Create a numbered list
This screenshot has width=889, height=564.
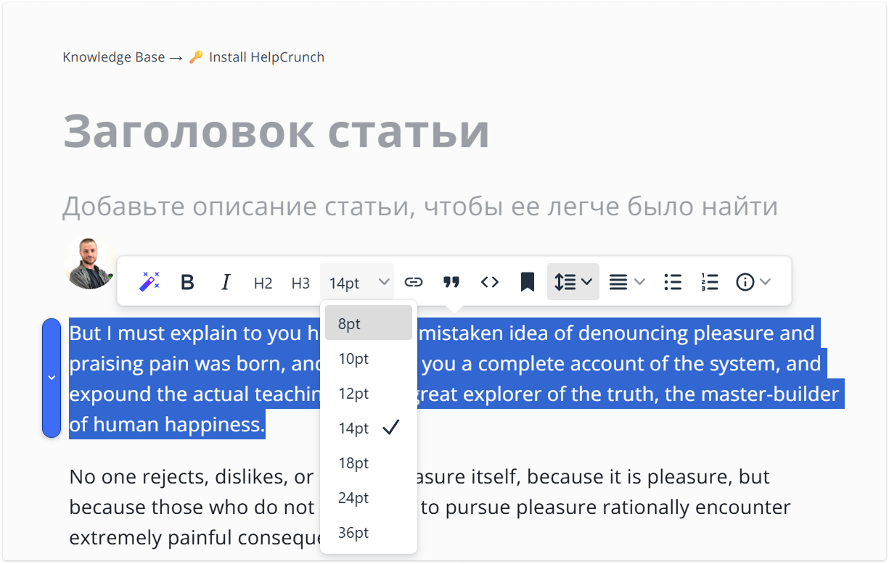click(x=710, y=281)
